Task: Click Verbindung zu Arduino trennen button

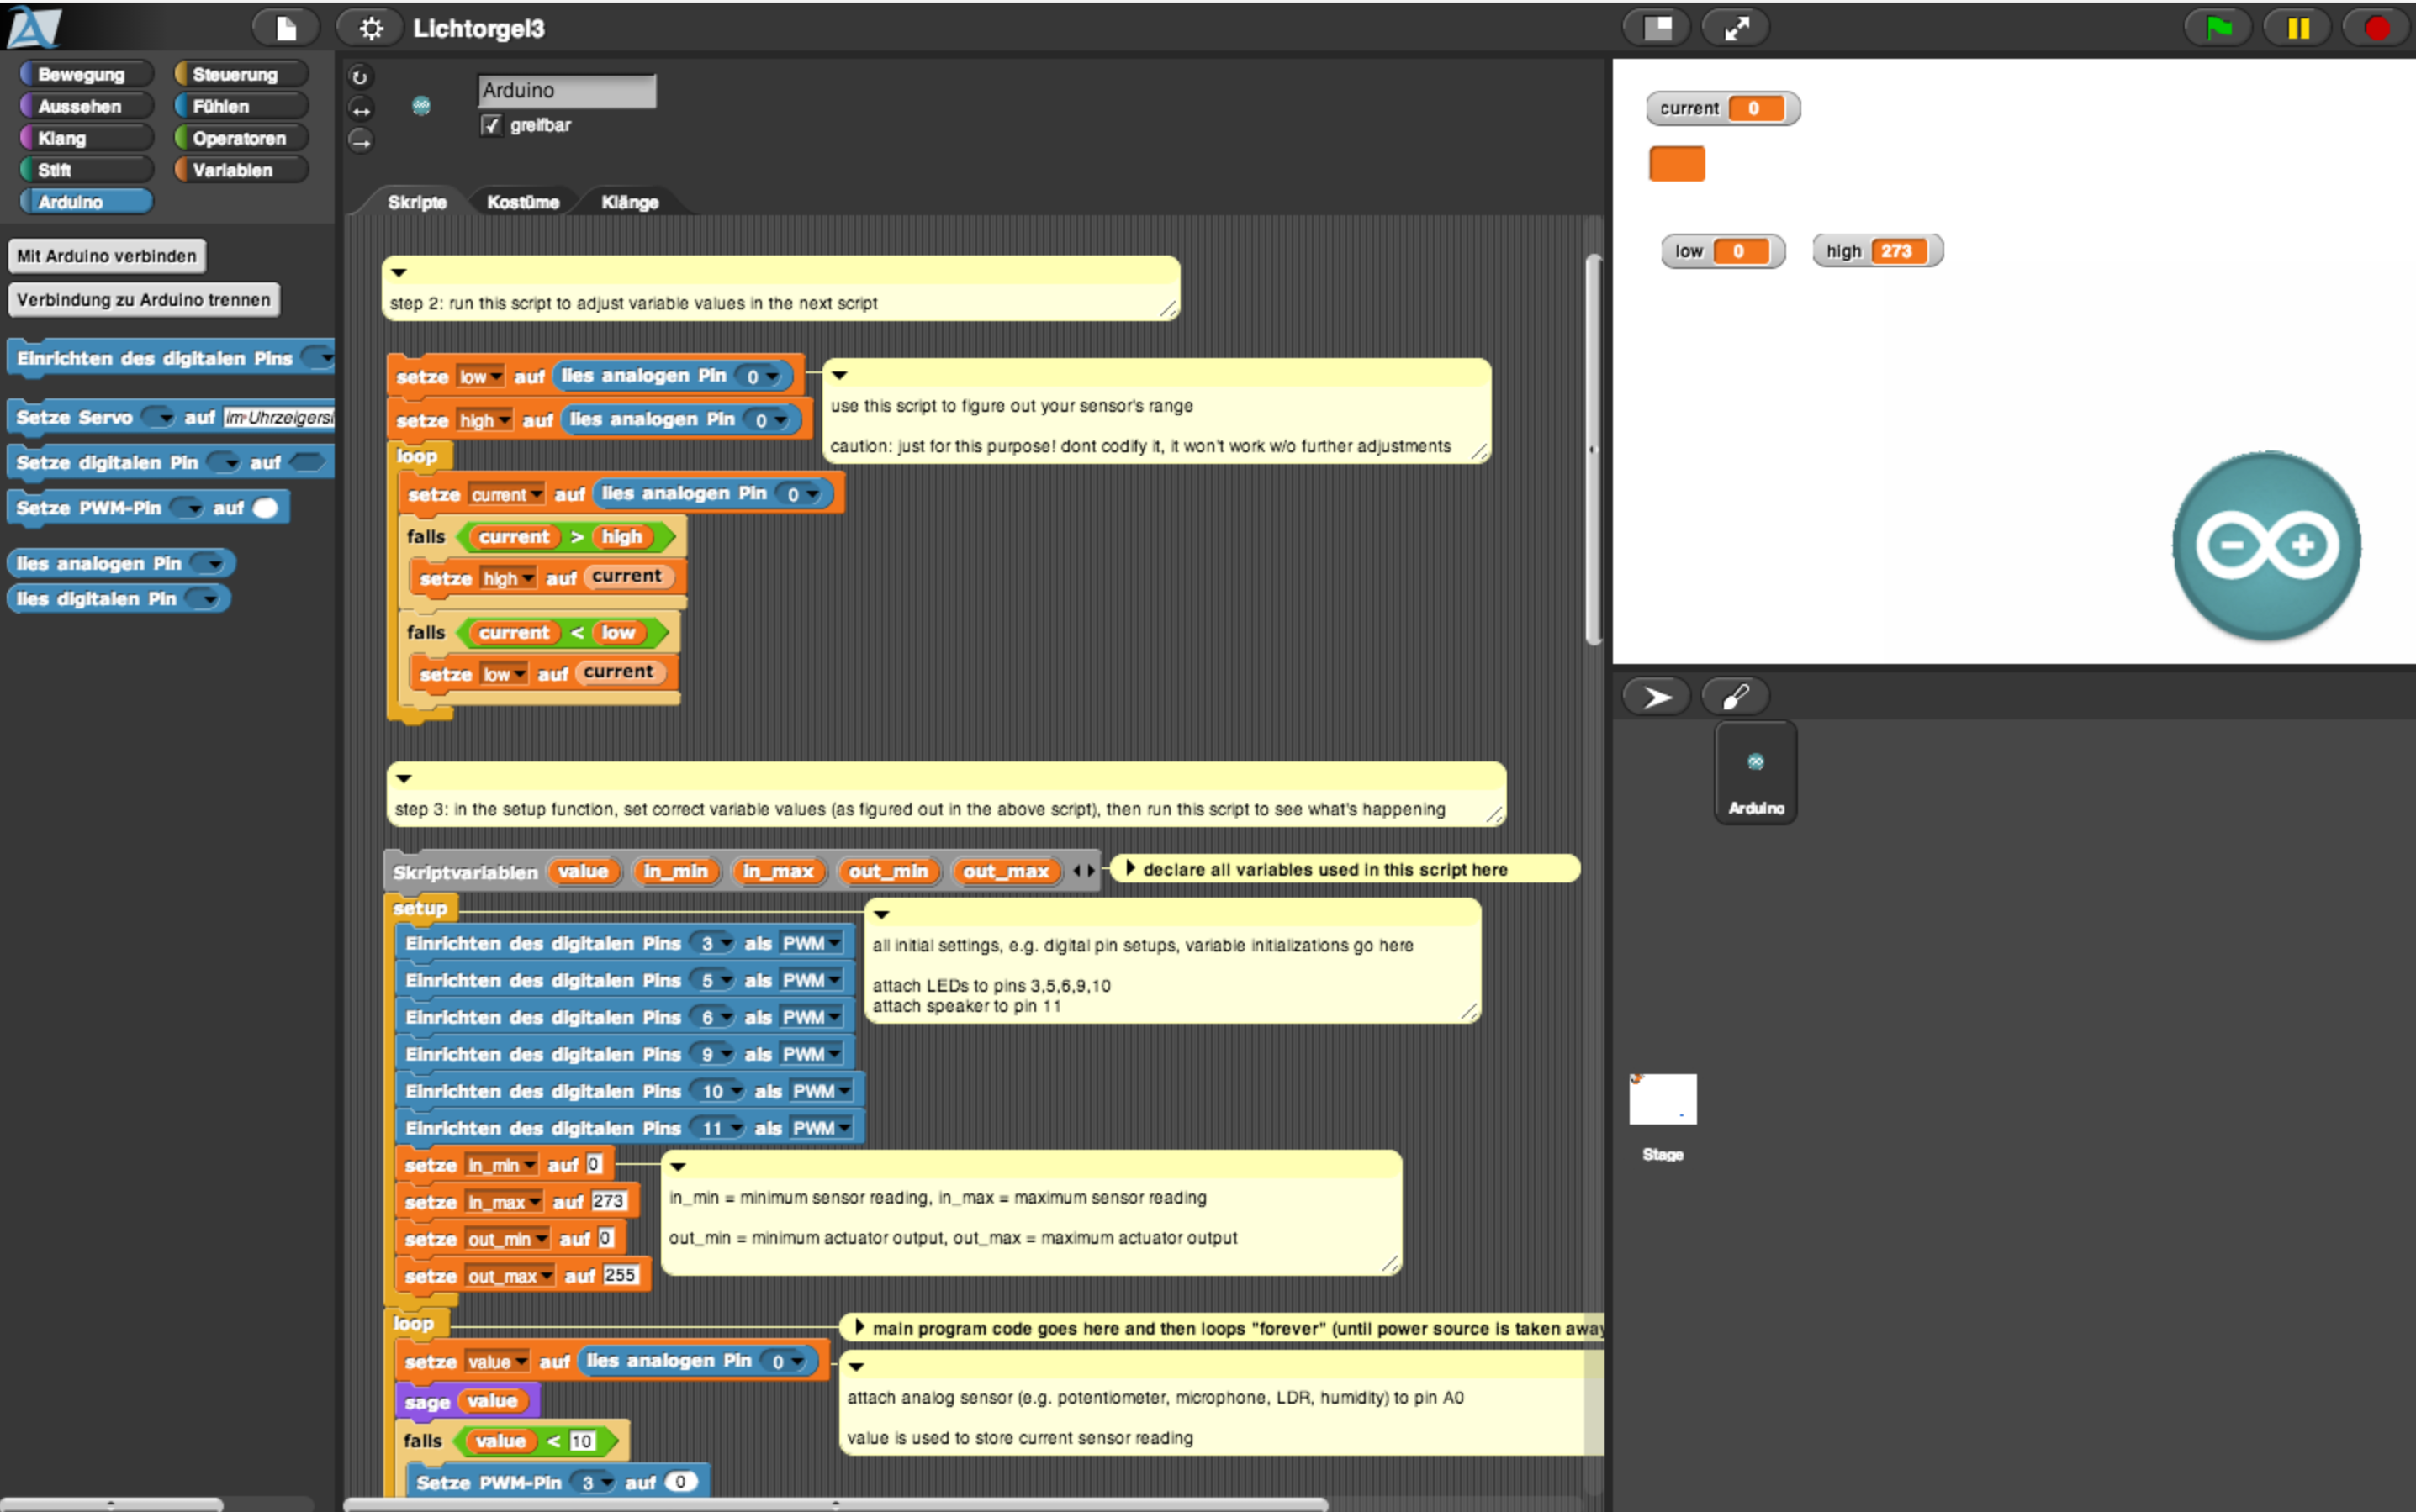Action: (143, 299)
